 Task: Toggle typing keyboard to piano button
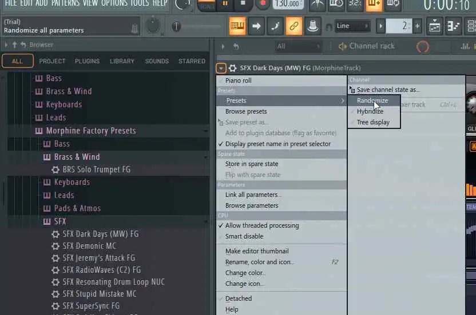[x=237, y=26]
